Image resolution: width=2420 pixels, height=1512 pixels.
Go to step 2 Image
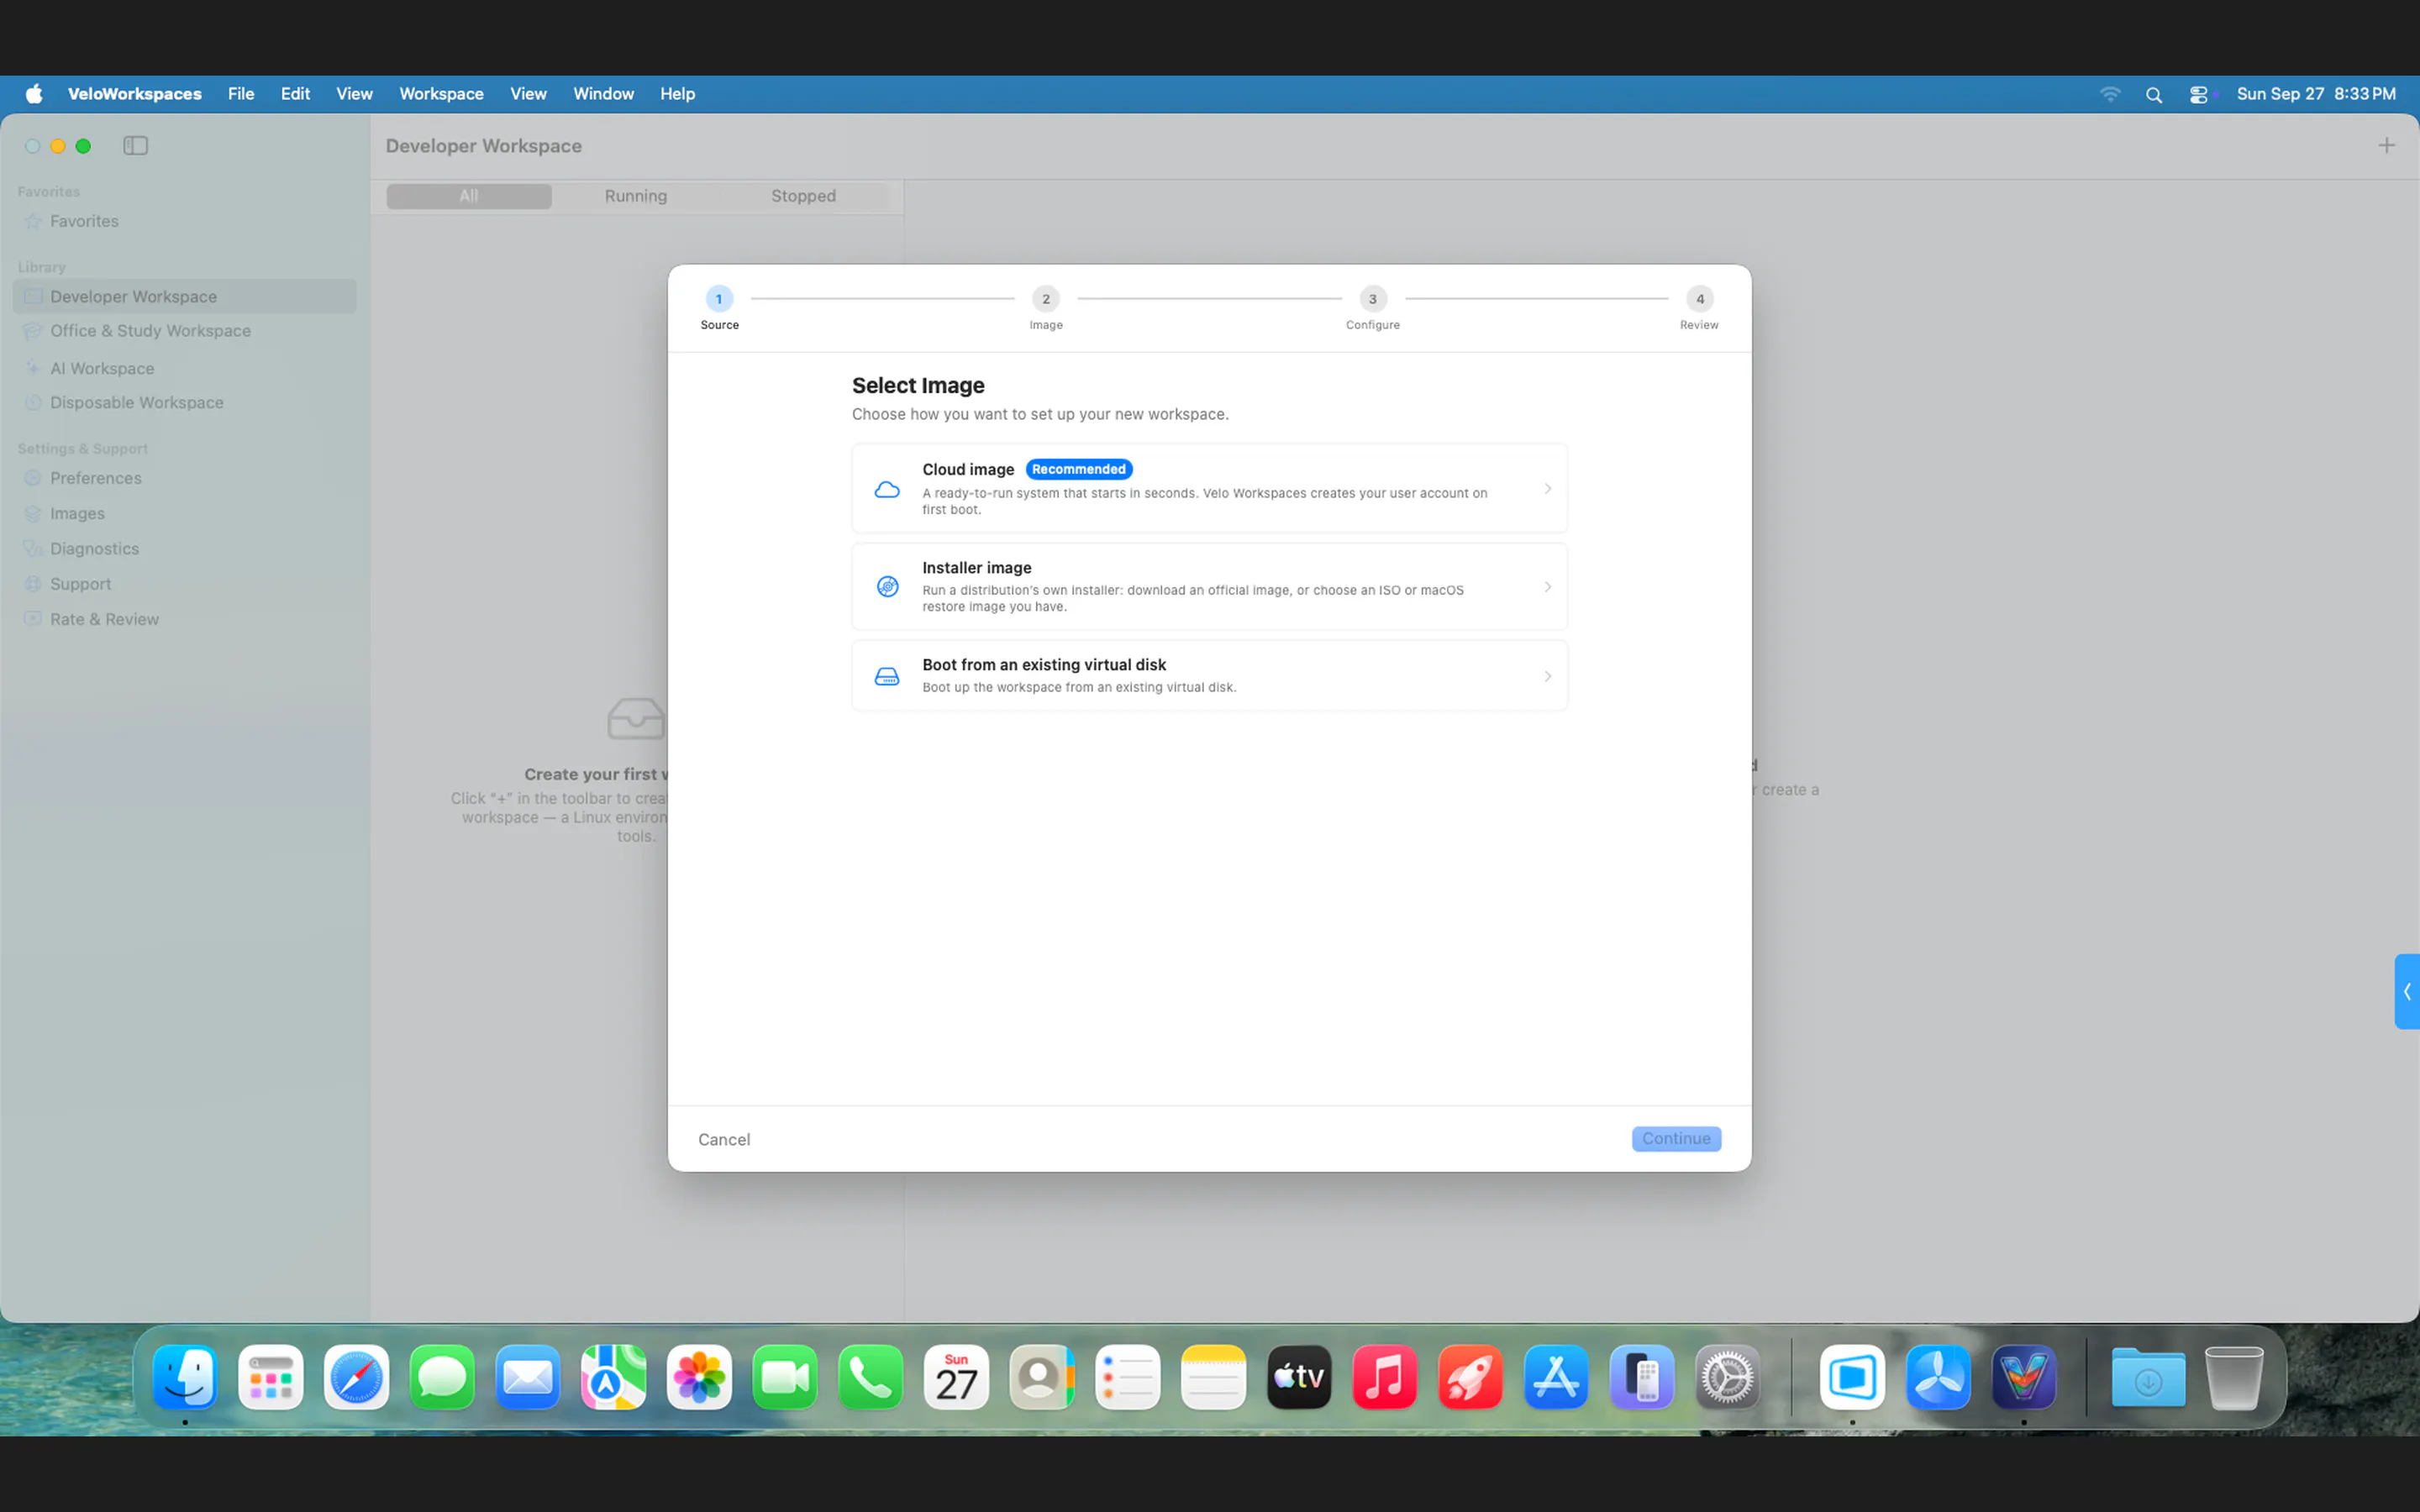[1046, 308]
